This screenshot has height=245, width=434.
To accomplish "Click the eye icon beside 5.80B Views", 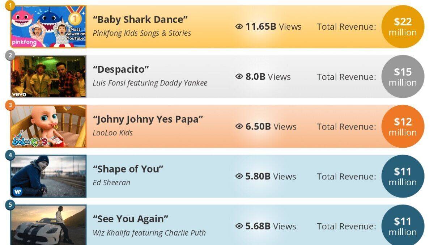I will (x=239, y=176).
